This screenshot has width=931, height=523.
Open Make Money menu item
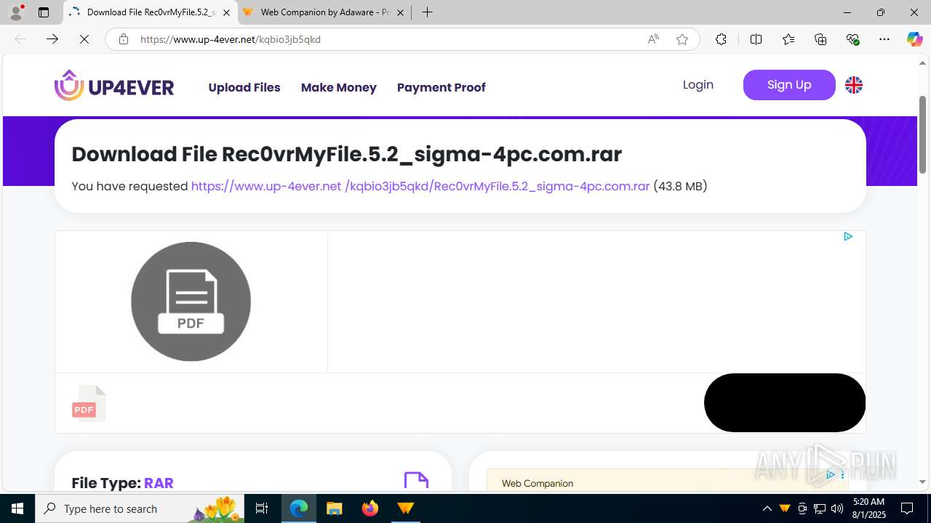tap(339, 87)
